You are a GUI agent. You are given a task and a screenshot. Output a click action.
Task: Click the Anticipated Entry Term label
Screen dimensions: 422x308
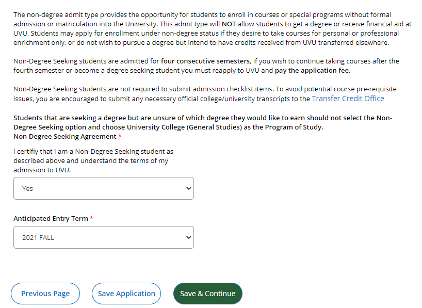[x=49, y=218]
